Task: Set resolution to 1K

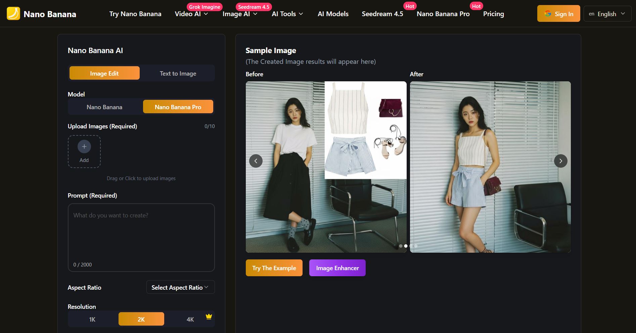Action: click(92, 319)
